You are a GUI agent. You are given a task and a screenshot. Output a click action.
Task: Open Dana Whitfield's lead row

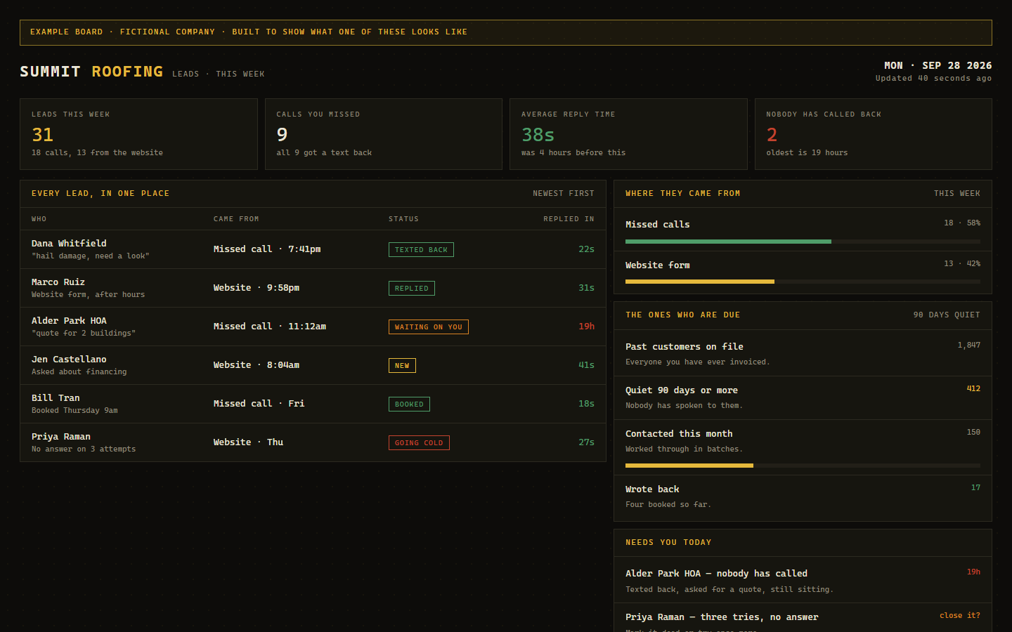(313, 249)
